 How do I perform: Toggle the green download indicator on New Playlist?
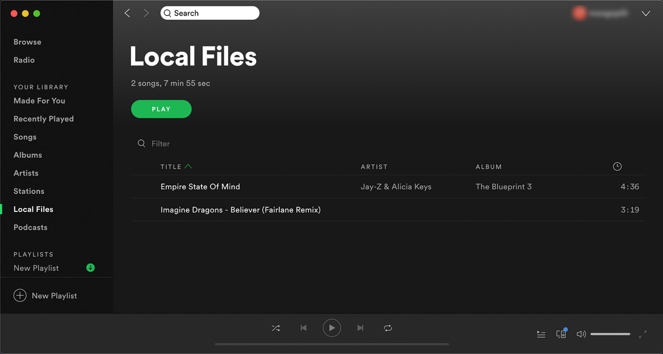point(90,268)
